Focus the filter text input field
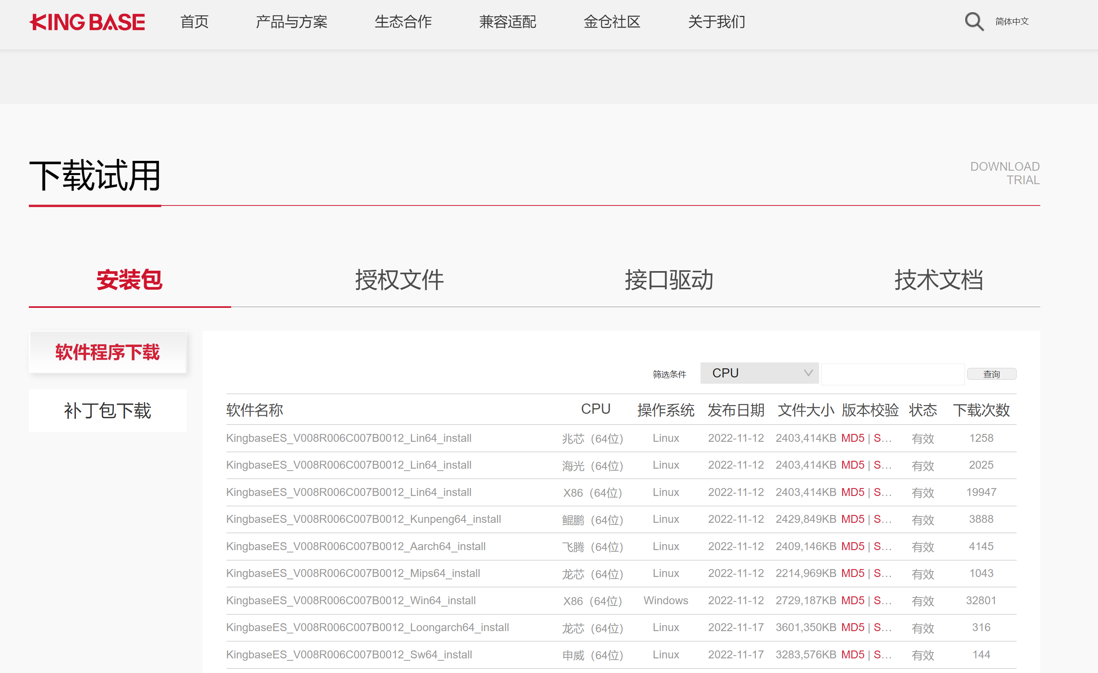 [893, 374]
